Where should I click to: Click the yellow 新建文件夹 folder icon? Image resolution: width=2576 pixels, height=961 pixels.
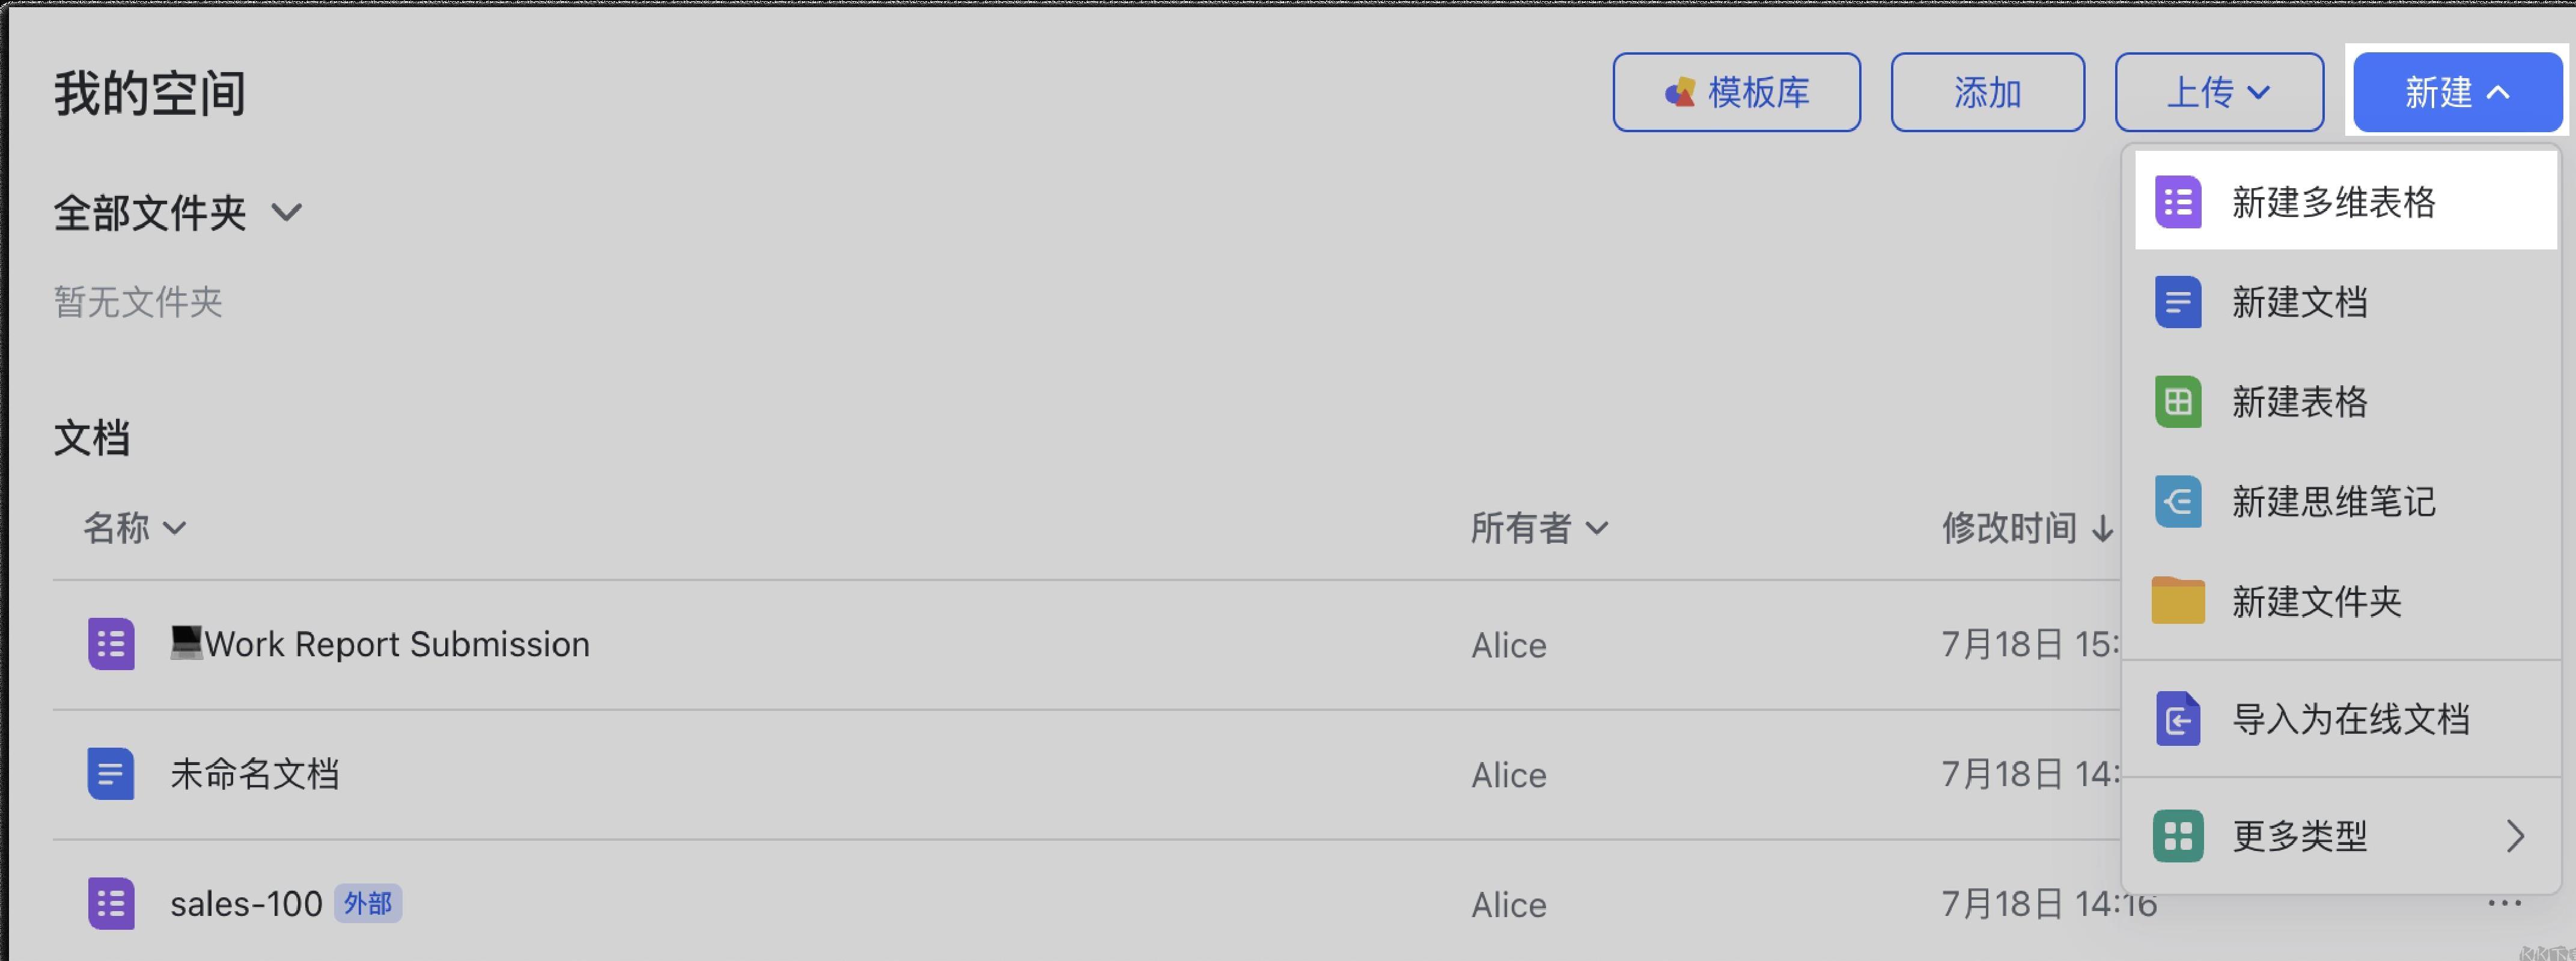point(2177,600)
